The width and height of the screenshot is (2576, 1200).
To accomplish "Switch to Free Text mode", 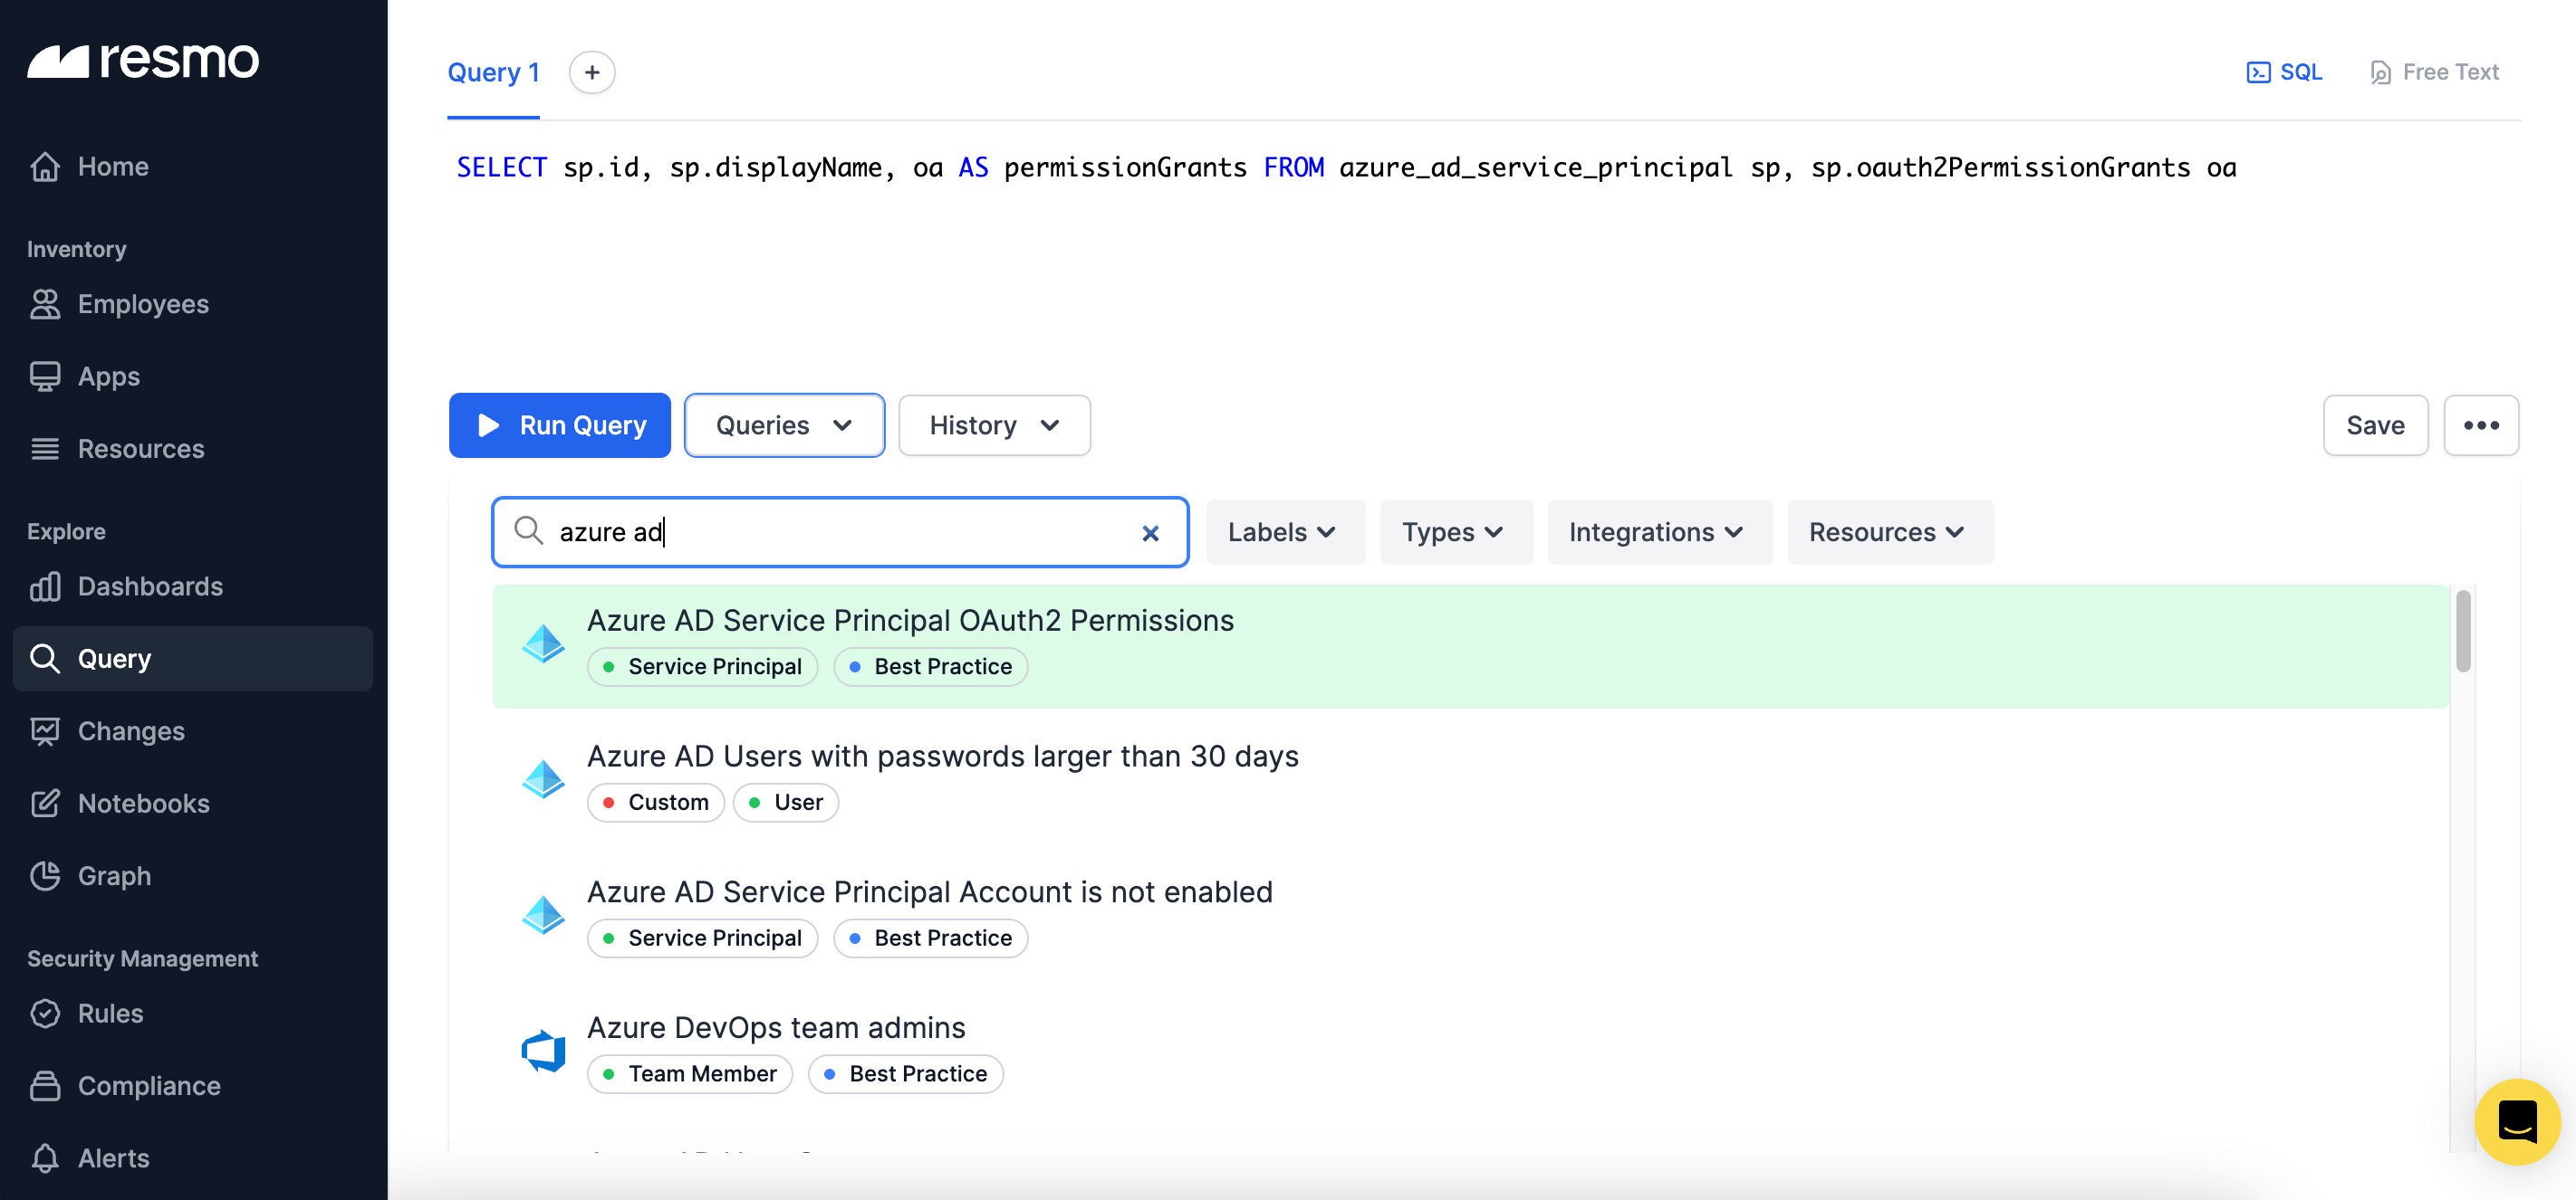I will (x=2434, y=71).
